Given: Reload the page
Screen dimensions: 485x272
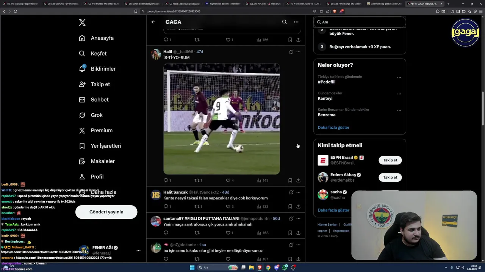Looking at the screenshot, I should point(16,11).
